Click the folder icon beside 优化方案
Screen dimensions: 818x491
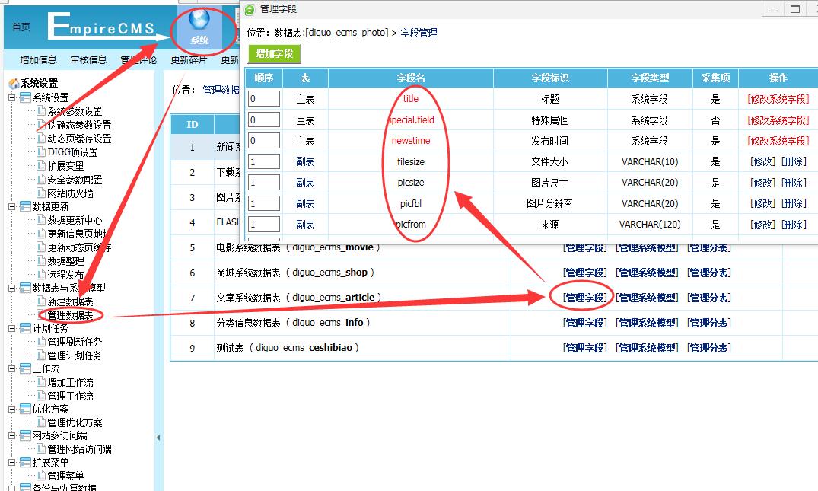[x=25, y=409]
